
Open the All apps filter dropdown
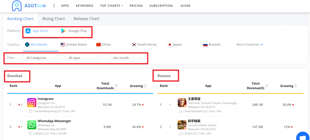(x=83, y=58)
